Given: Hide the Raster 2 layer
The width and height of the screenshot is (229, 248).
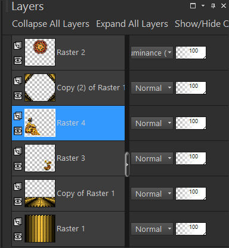Looking at the screenshot, I should (18, 60).
